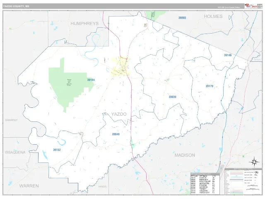Select the ISSAQUENA county label
Screen dimensions: 265x199
pyautogui.click(x=15, y=152)
